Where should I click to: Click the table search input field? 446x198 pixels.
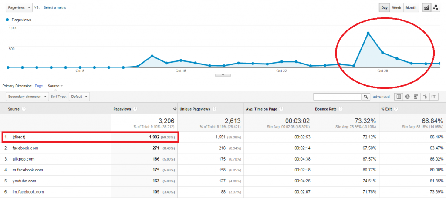click(x=338, y=97)
